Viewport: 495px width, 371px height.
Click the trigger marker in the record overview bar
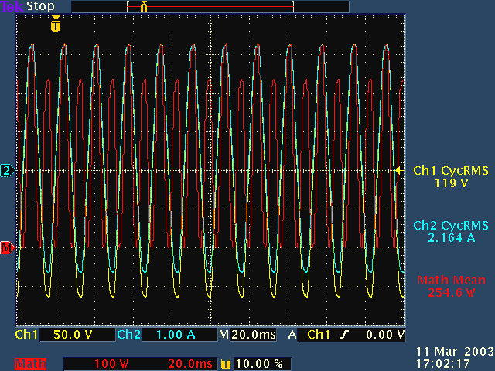coord(144,6)
